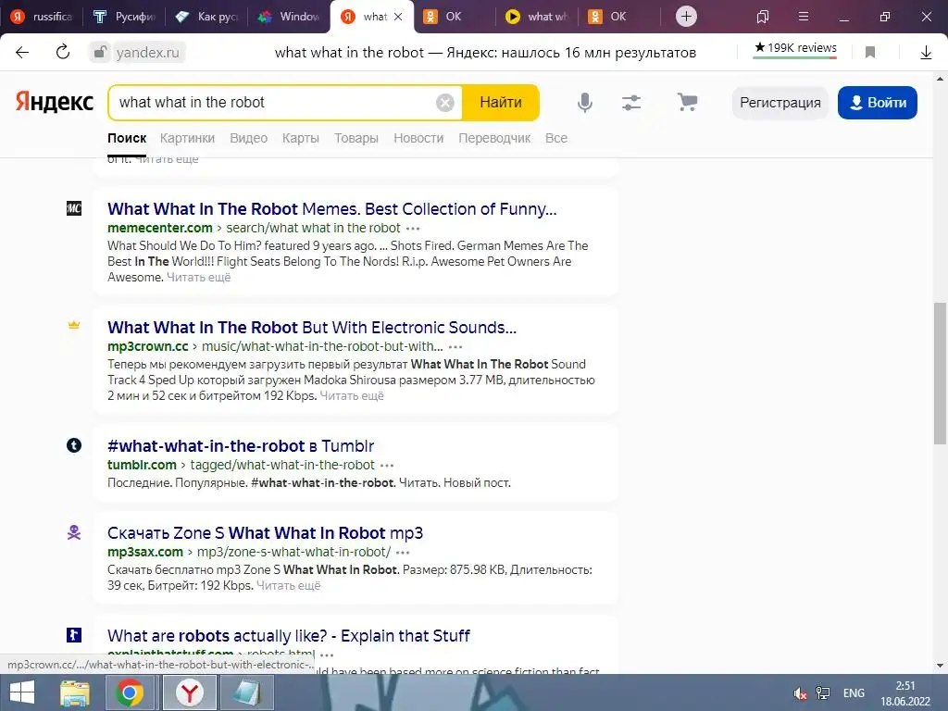The height and width of the screenshot is (711, 948).
Task: Open more options dots for tumblr result
Action: (x=387, y=466)
